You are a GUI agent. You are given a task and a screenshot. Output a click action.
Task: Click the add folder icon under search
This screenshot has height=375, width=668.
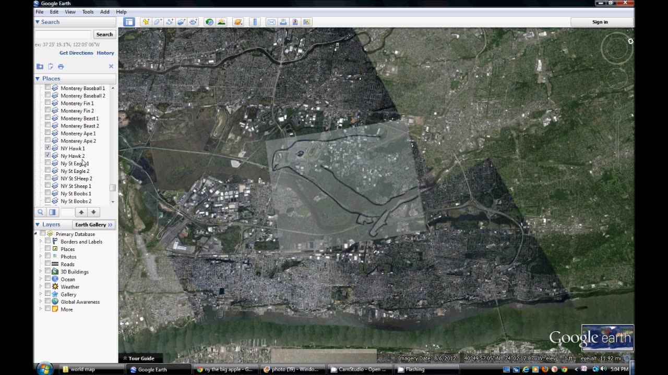coord(40,66)
